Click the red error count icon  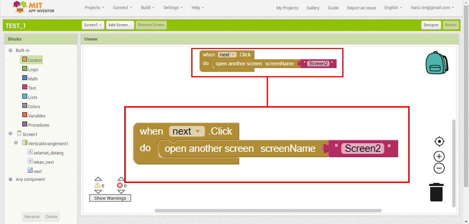pos(120,186)
